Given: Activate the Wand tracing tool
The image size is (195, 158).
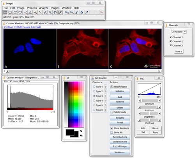Looking at the screenshot, I should [x=40, y=13].
